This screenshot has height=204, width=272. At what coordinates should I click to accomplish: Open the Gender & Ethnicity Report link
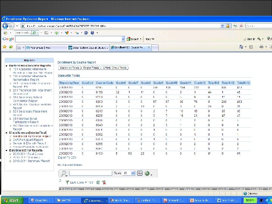(29, 143)
